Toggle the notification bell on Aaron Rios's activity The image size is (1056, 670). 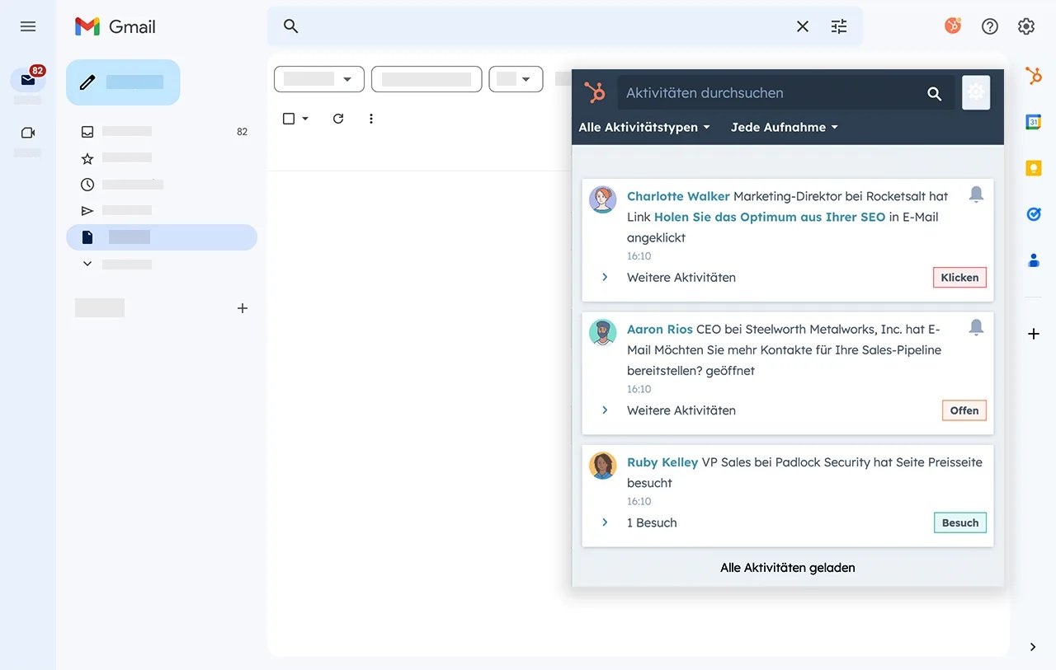pyautogui.click(x=976, y=326)
